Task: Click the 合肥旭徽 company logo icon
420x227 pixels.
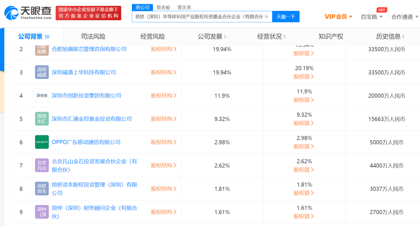Action: (x=42, y=50)
